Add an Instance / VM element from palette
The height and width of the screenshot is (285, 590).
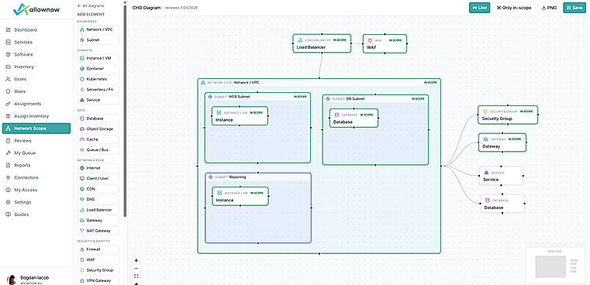pyautogui.click(x=98, y=58)
